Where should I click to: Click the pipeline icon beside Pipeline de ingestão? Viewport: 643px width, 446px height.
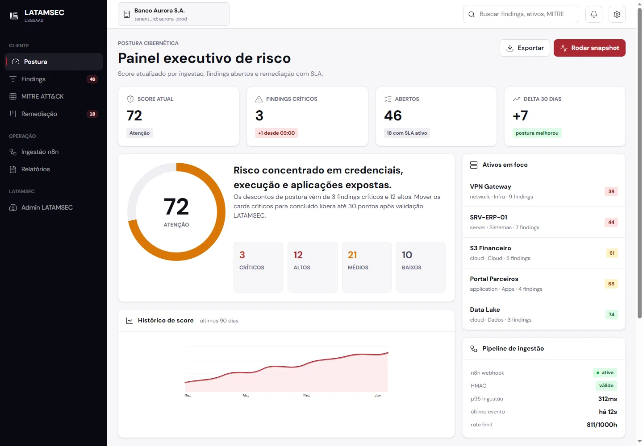point(474,349)
